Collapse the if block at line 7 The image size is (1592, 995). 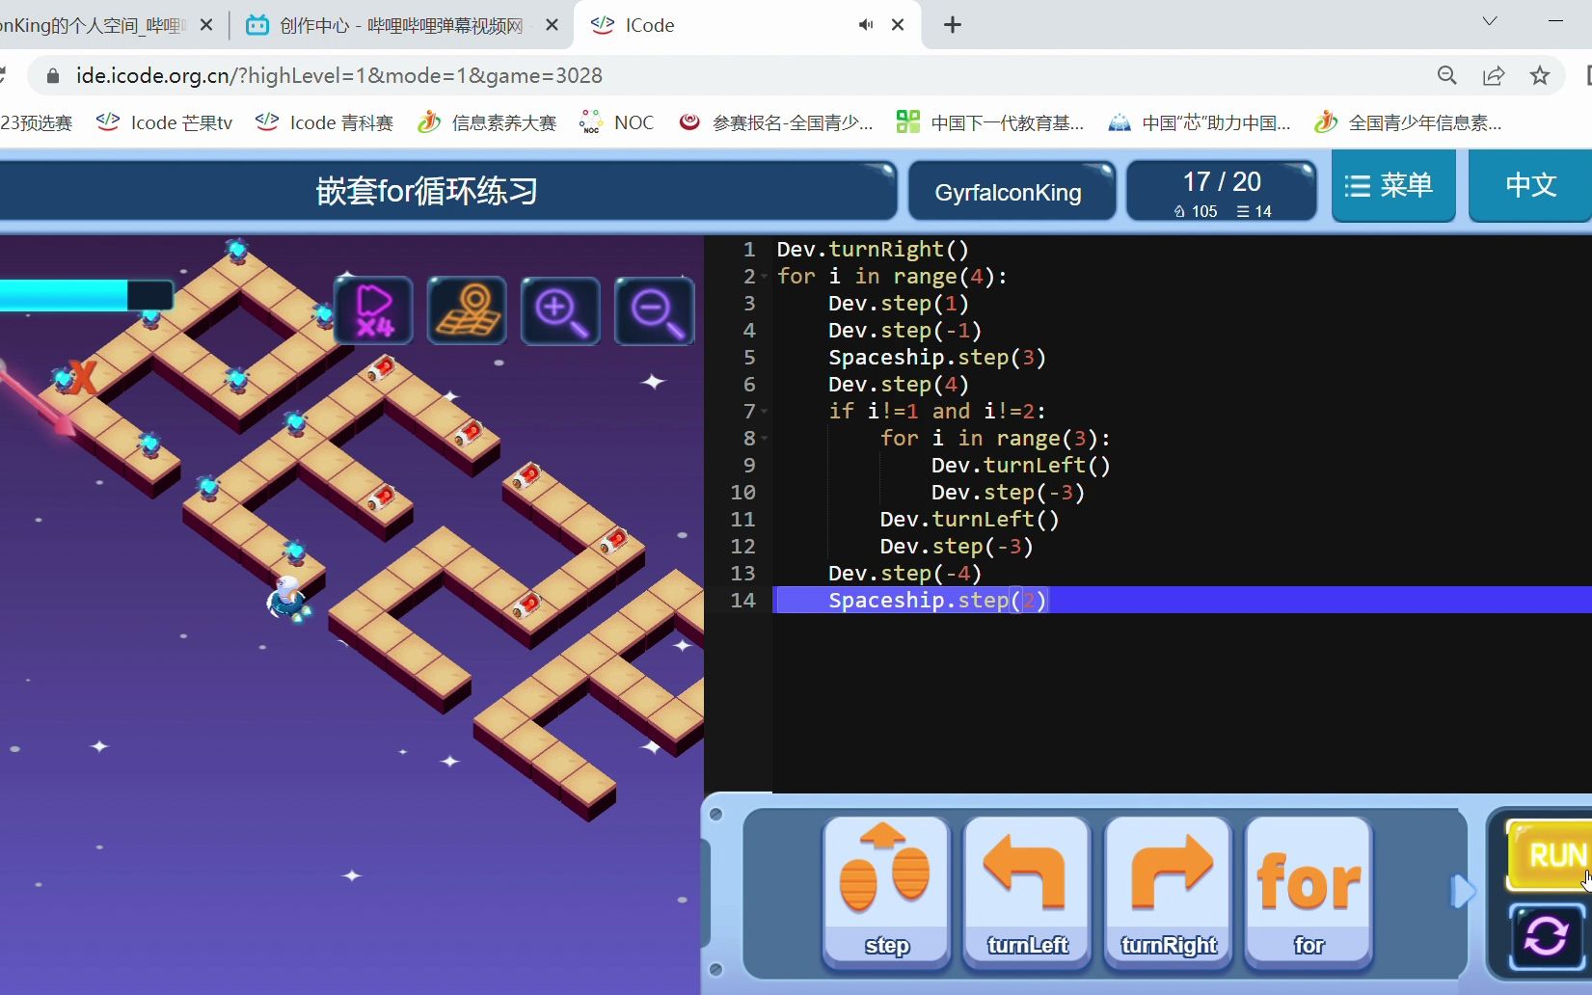765,412
